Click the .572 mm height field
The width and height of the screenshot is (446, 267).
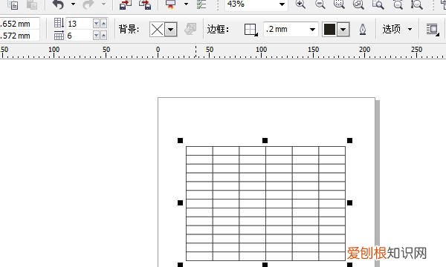[19, 36]
